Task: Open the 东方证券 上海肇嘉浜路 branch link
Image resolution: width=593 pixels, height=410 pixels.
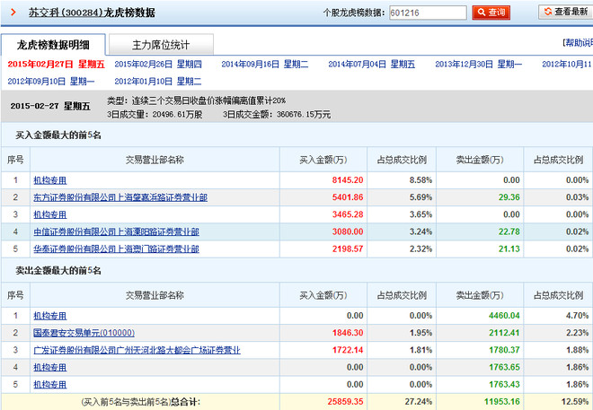Action: [x=120, y=197]
